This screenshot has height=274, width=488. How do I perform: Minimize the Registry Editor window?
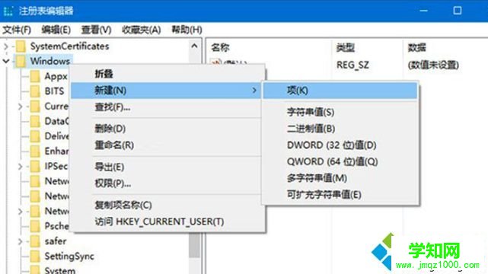tap(423, 11)
